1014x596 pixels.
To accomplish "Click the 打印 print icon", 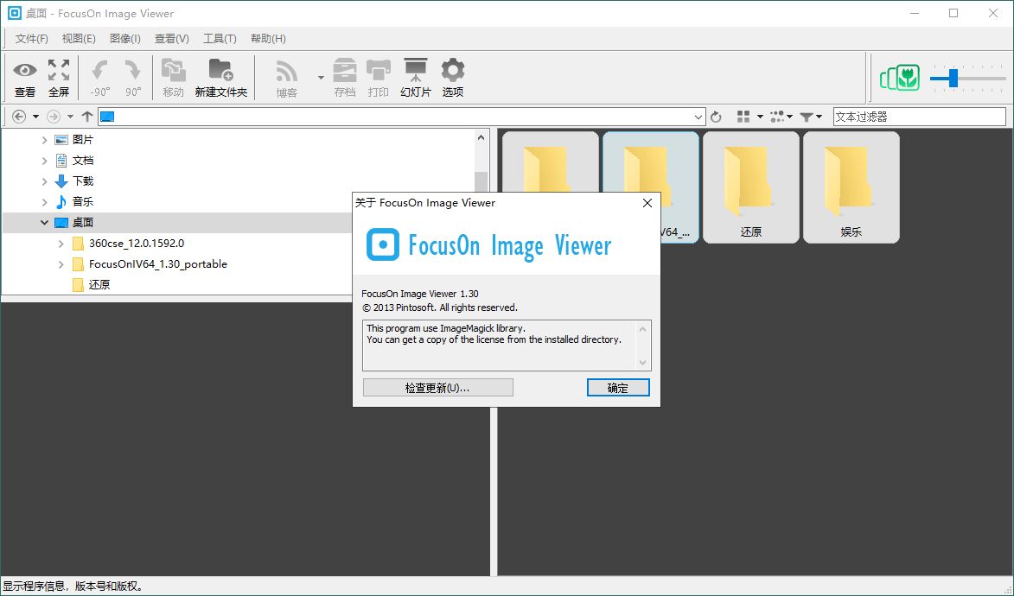I will (379, 78).
